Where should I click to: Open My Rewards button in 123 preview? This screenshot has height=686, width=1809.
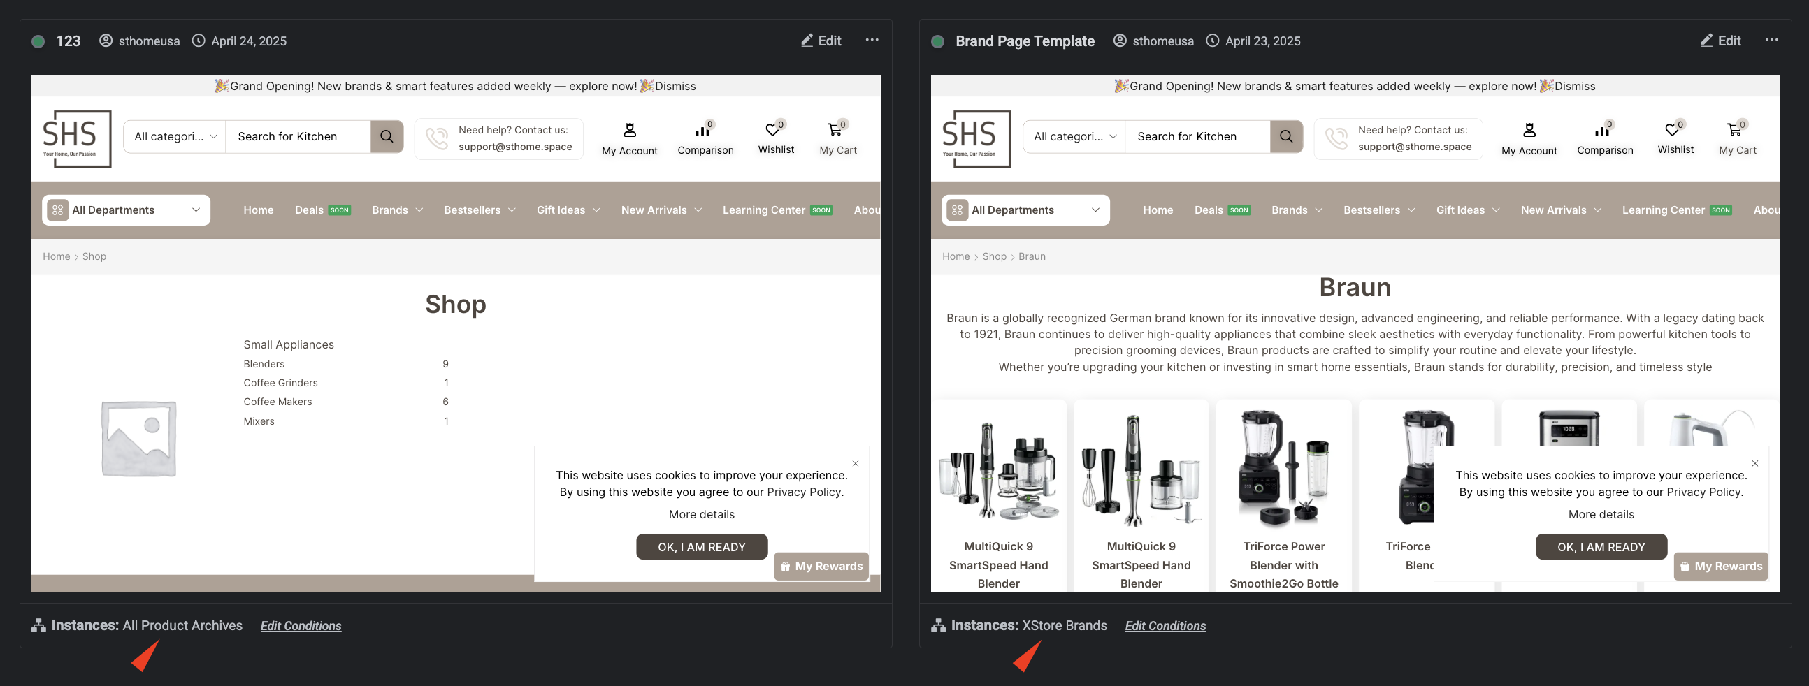click(821, 566)
